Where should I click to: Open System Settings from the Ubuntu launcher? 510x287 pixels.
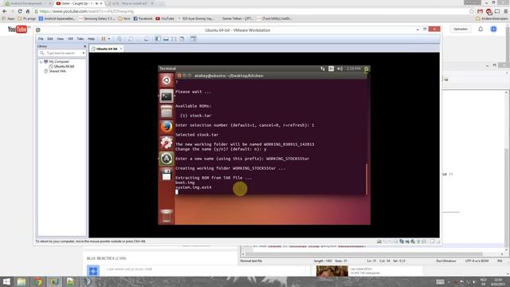[x=167, y=143]
